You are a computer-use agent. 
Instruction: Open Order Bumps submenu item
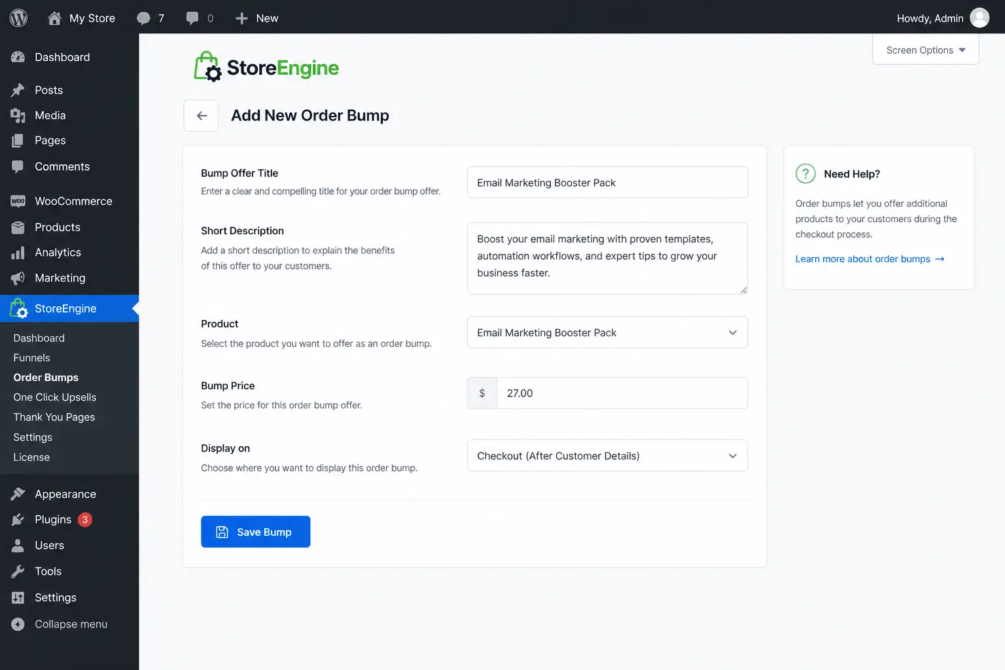pos(46,378)
